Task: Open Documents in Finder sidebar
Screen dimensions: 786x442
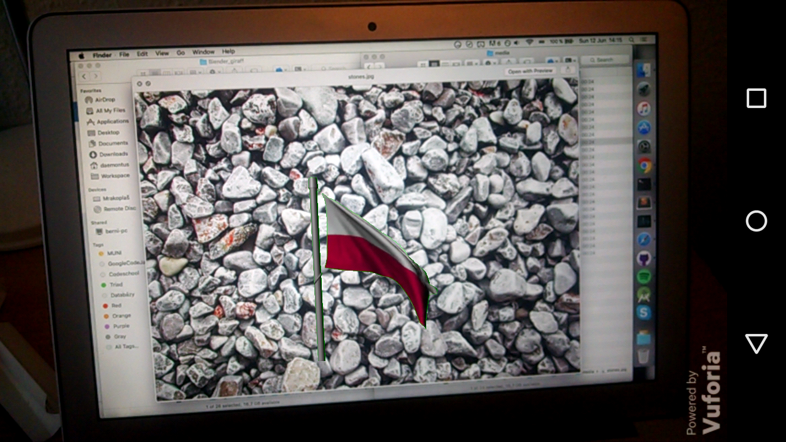Action: coord(108,143)
